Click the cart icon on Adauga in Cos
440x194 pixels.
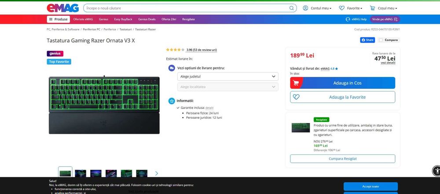(296, 83)
